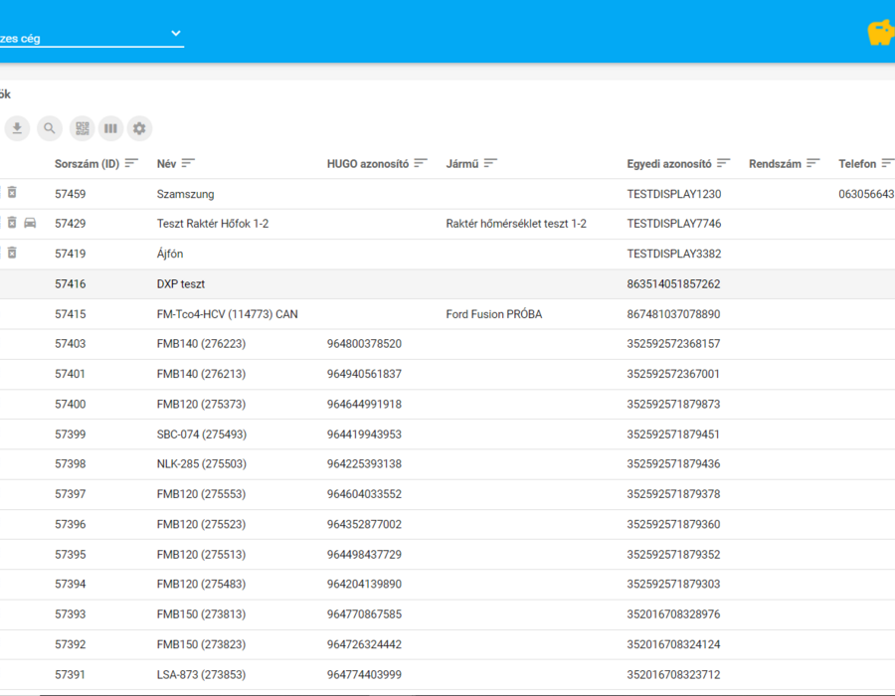
Task: Select TESTDISPLAY3382 identifier
Action: [674, 254]
